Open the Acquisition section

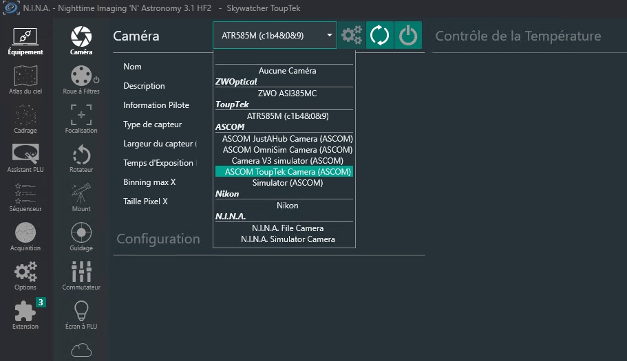click(x=25, y=237)
